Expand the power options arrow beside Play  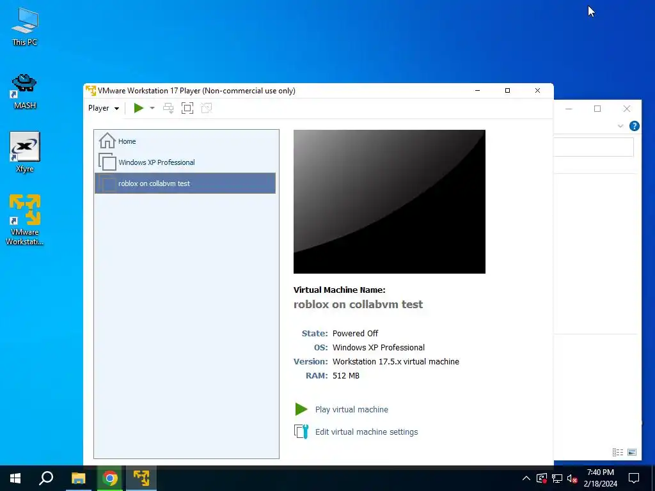coord(152,108)
